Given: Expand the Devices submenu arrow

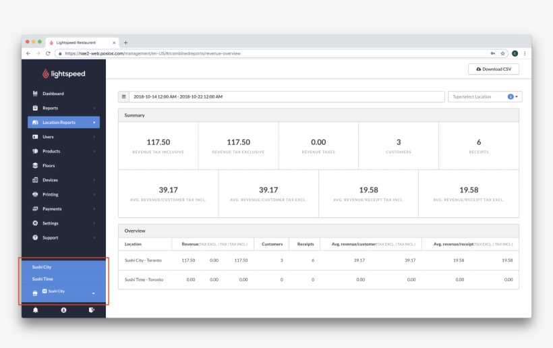Looking at the screenshot, I should click(x=94, y=180).
